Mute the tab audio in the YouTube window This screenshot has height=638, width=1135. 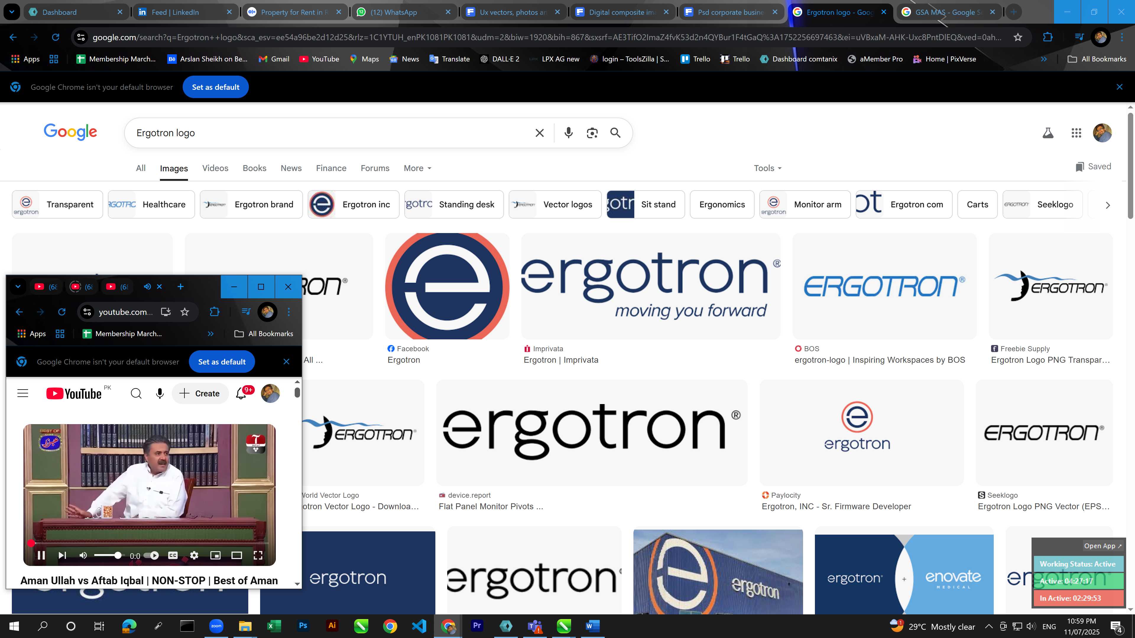(147, 287)
